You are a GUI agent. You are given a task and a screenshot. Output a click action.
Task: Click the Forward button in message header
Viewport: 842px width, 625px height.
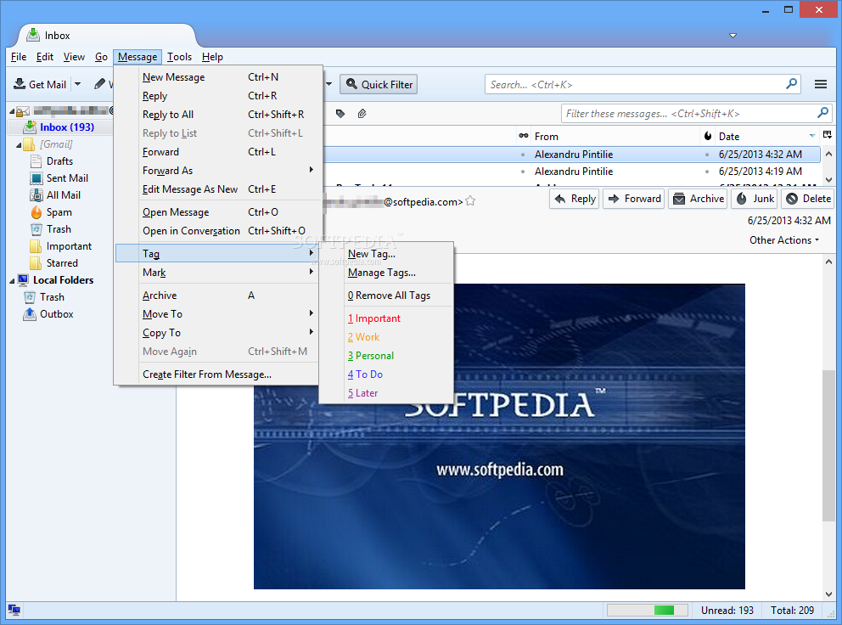point(634,199)
